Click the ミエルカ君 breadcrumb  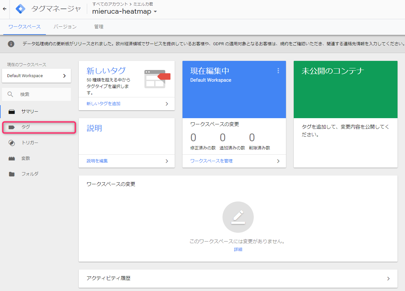pos(143,4)
